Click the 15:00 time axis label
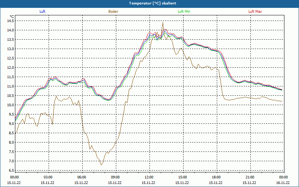 point(182,177)
